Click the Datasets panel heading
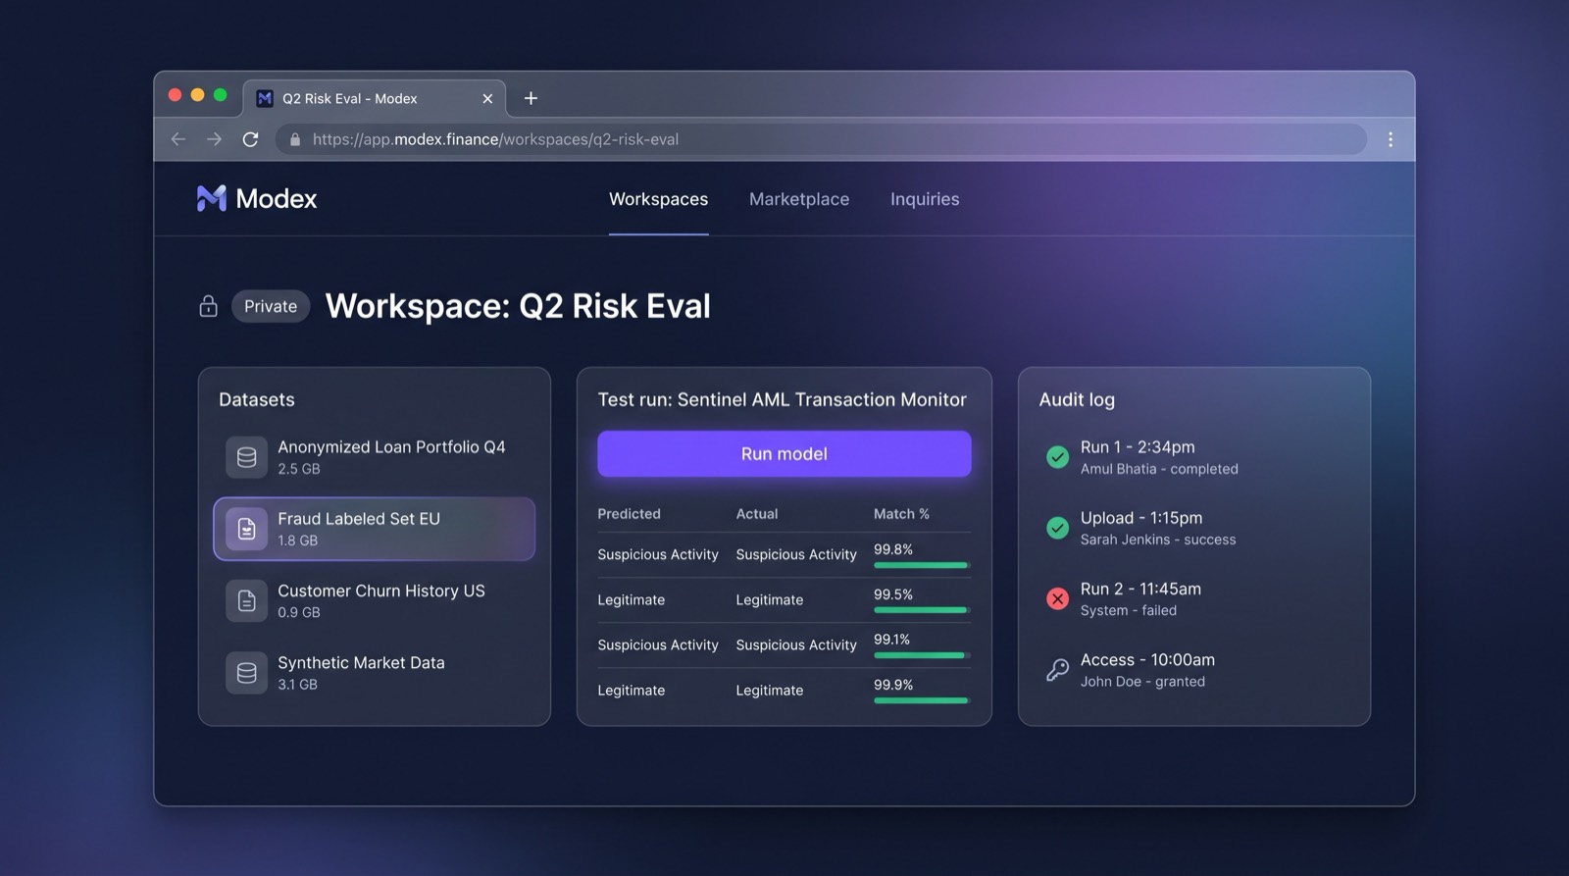 point(257,400)
